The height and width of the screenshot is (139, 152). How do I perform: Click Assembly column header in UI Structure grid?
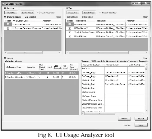point(52,21)
